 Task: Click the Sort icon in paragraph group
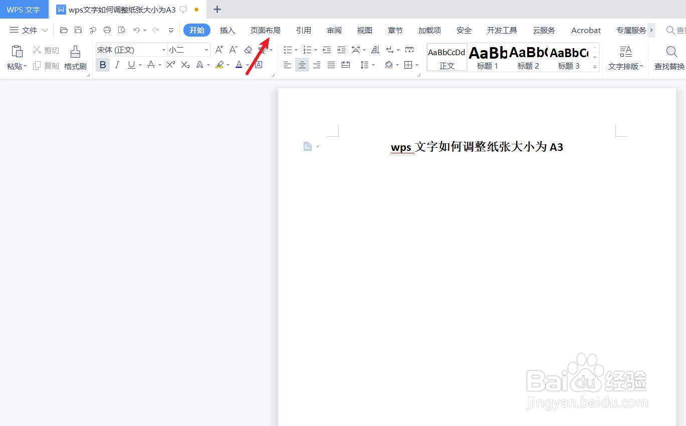[x=375, y=50]
